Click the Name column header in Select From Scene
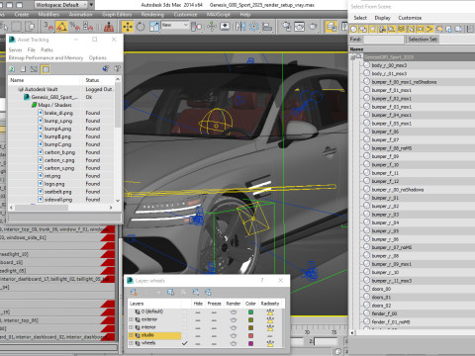Viewport: 475px width, 356px height. coord(412,49)
